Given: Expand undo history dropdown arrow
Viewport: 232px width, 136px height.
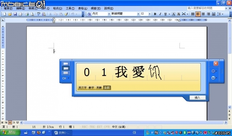Looking at the screenshot, I should point(76,14).
